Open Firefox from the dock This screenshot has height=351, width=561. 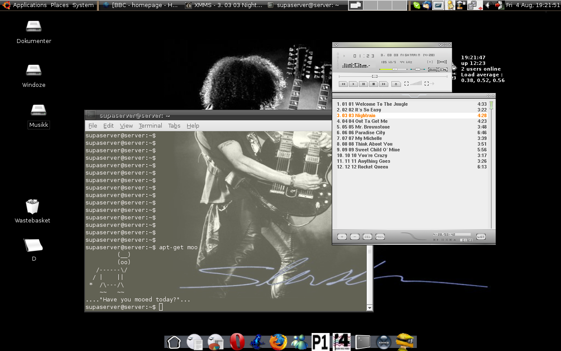tap(278, 342)
